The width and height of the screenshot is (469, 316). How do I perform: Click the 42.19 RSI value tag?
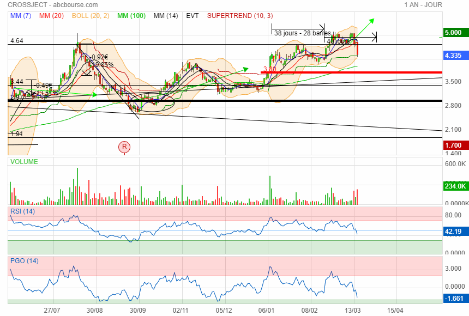pos(455,232)
